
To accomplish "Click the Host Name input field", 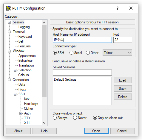I will click(82, 40).
